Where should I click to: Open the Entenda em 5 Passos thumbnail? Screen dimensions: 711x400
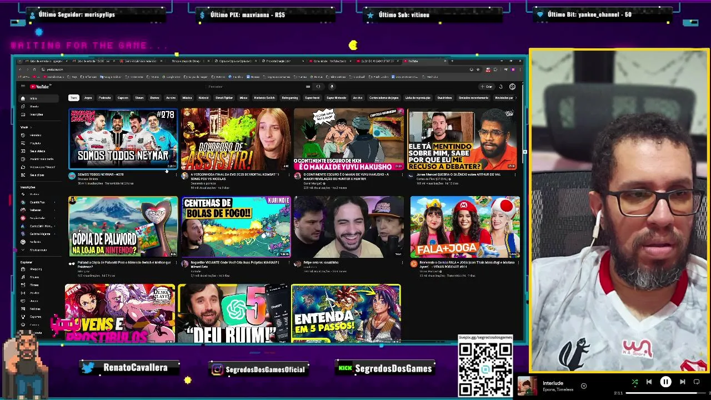(x=346, y=313)
